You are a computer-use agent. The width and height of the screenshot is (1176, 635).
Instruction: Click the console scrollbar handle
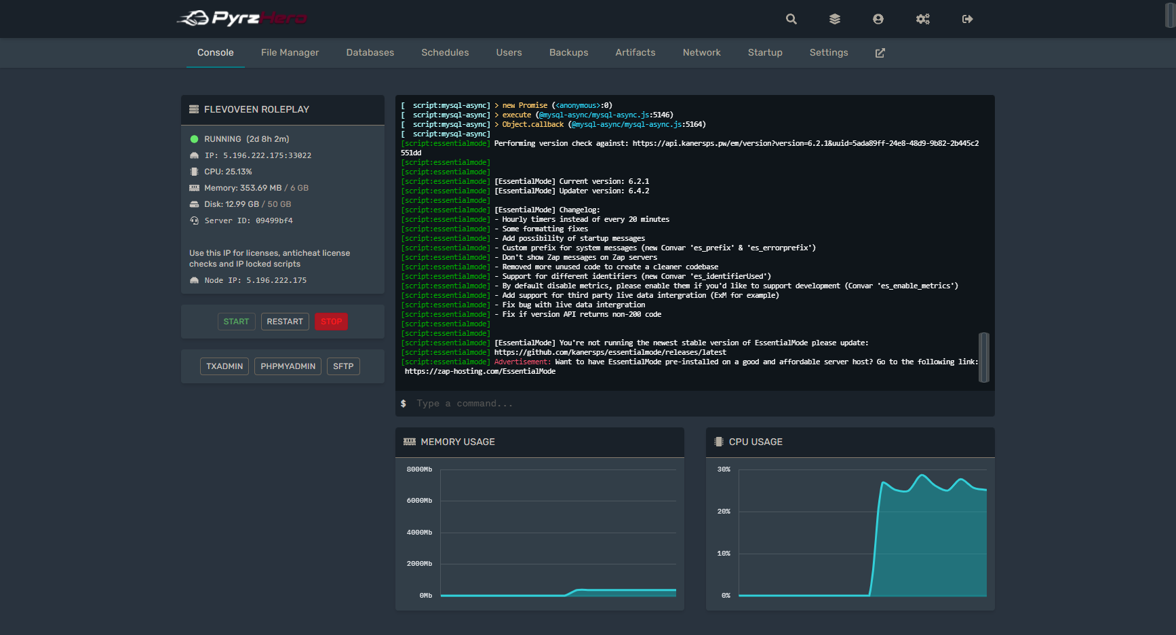[x=983, y=358]
